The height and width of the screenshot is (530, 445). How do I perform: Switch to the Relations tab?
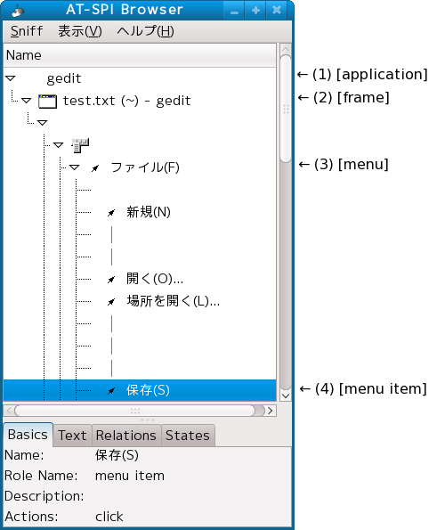[x=126, y=436]
